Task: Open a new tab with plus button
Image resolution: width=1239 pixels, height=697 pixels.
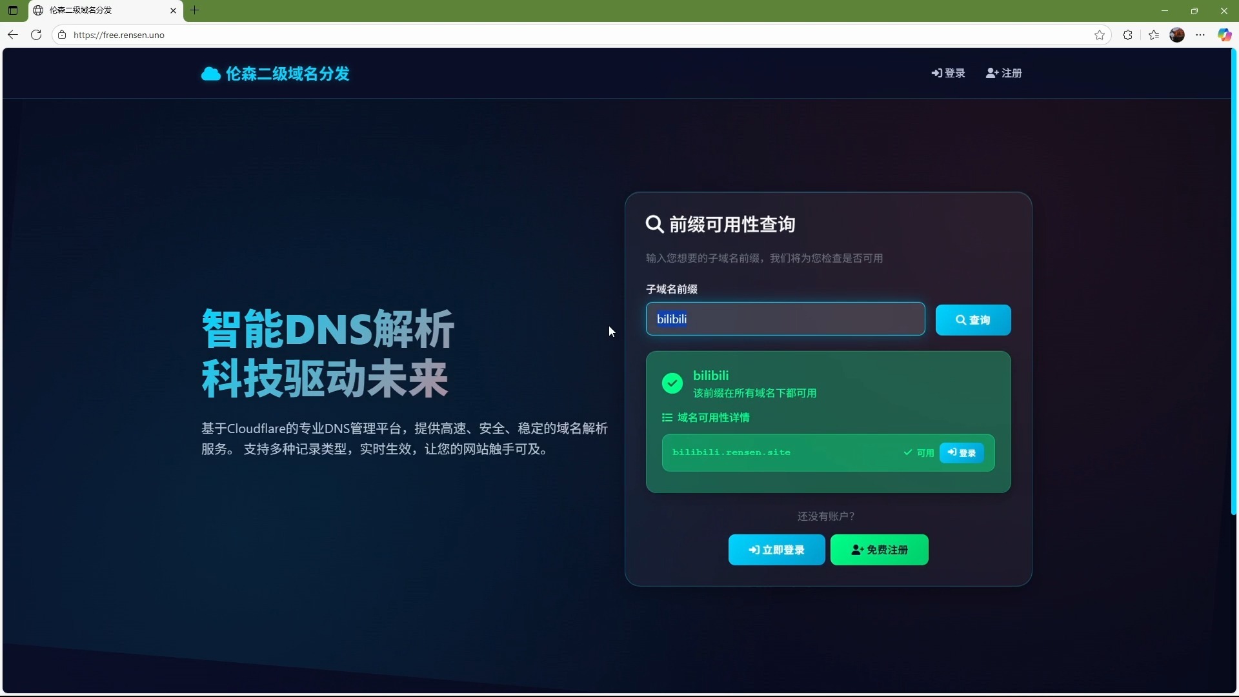Action: pos(195,10)
